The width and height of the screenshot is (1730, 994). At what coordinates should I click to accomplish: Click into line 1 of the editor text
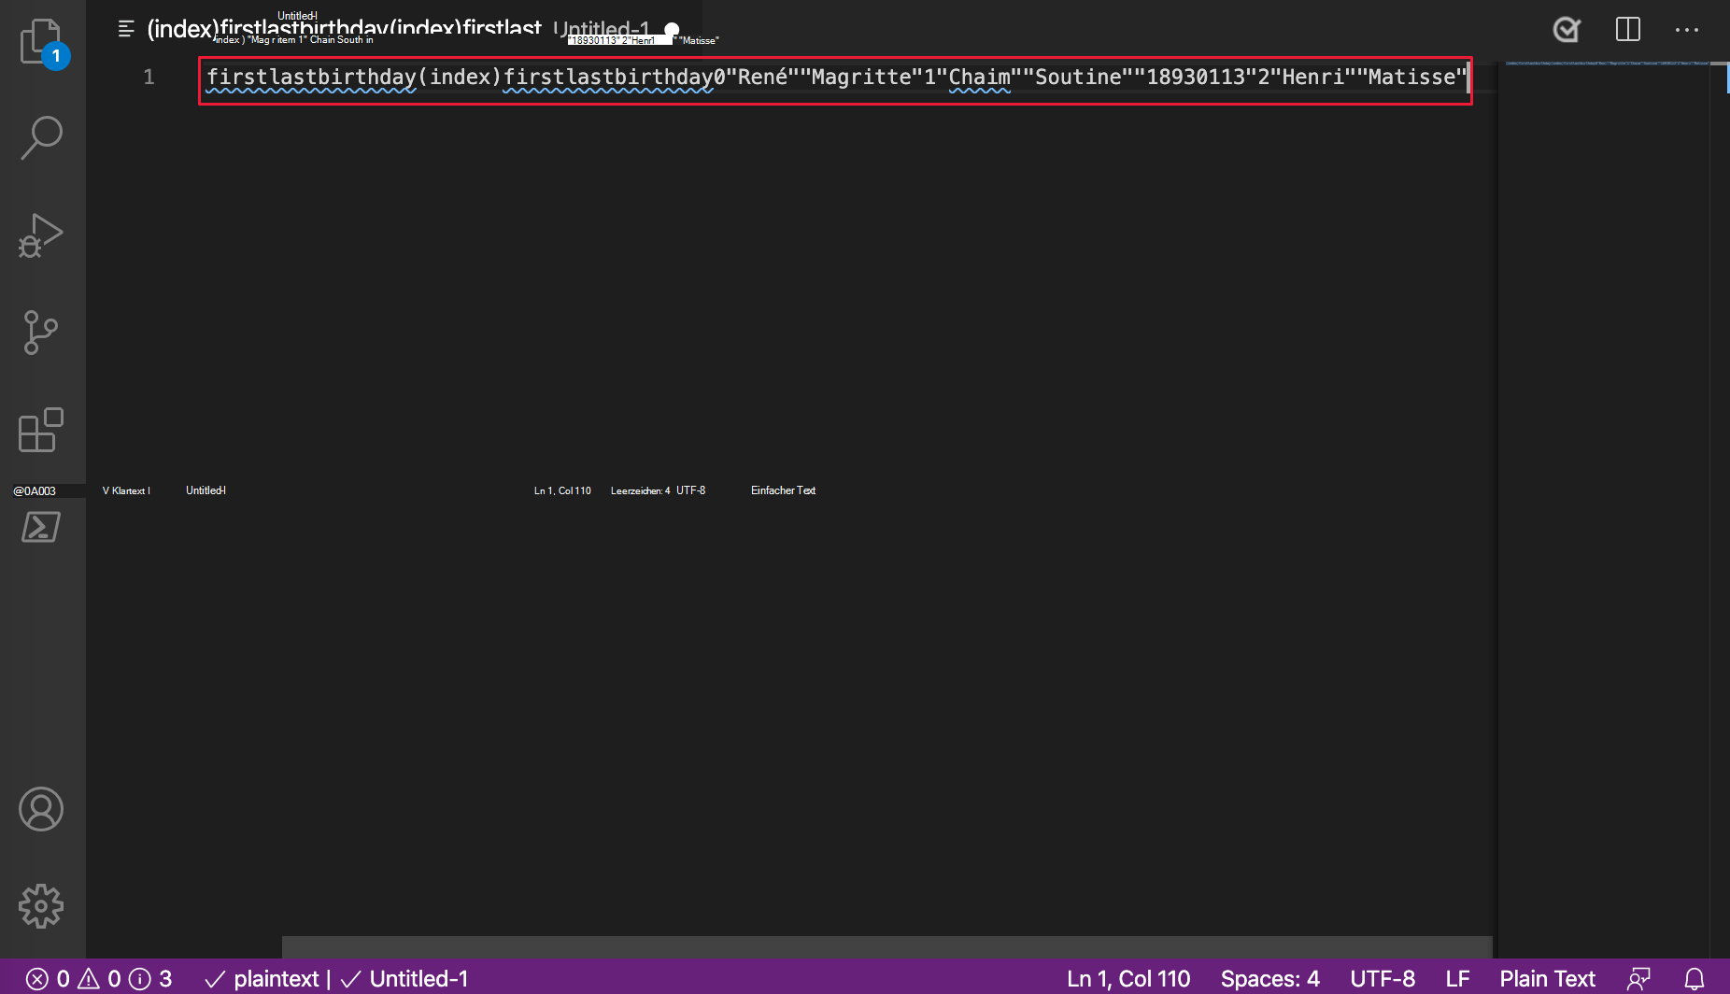836,78
